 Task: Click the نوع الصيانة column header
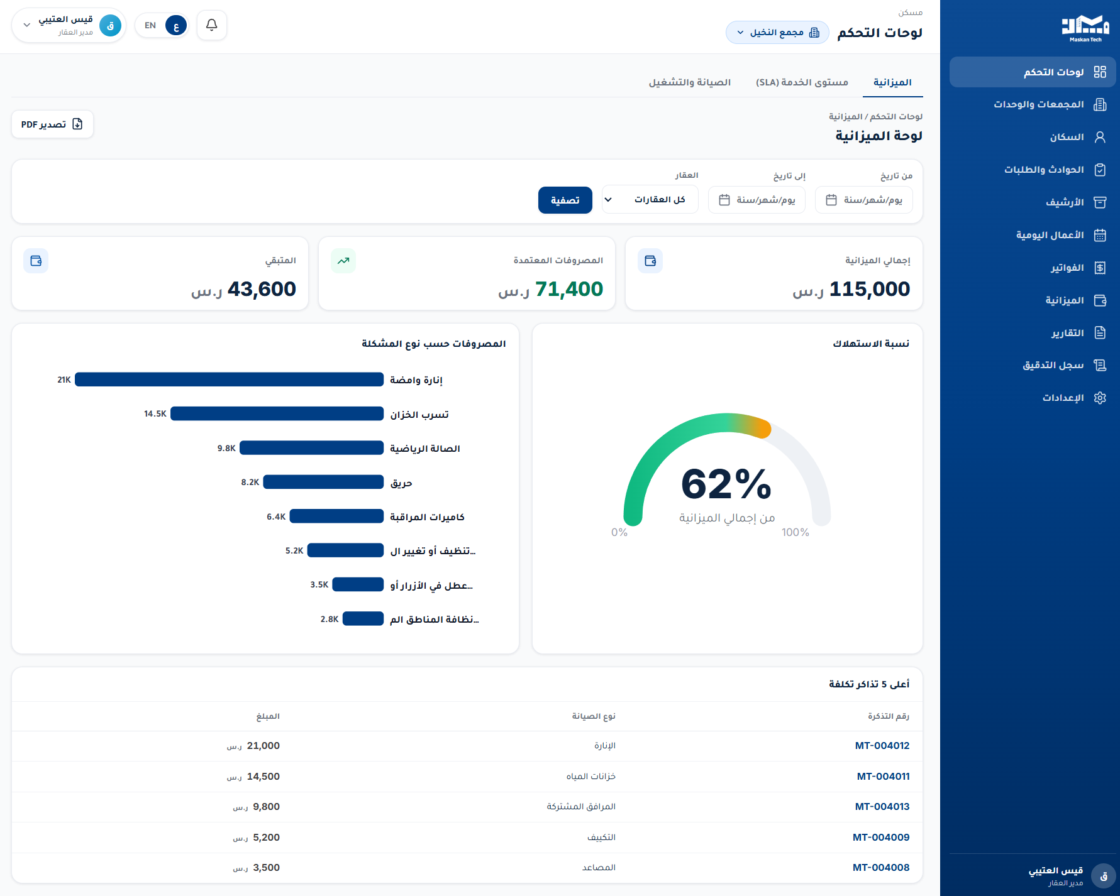(x=594, y=716)
